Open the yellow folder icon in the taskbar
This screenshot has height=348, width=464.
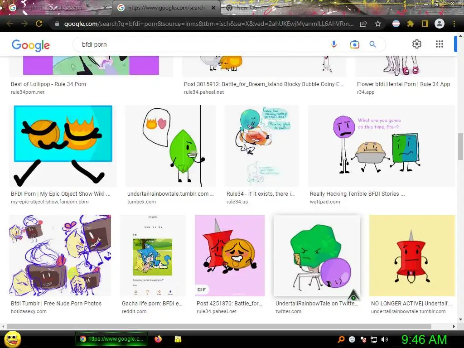point(178,339)
